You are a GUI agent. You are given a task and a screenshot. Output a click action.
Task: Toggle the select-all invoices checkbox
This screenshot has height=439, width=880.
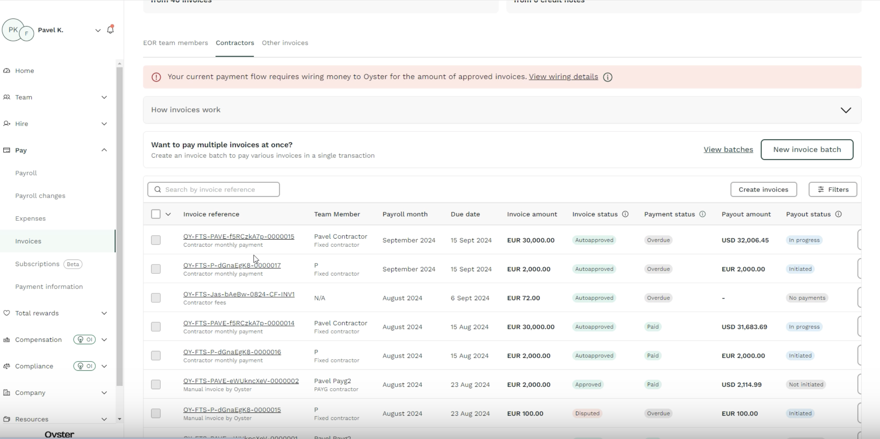(x=156, y=214)
